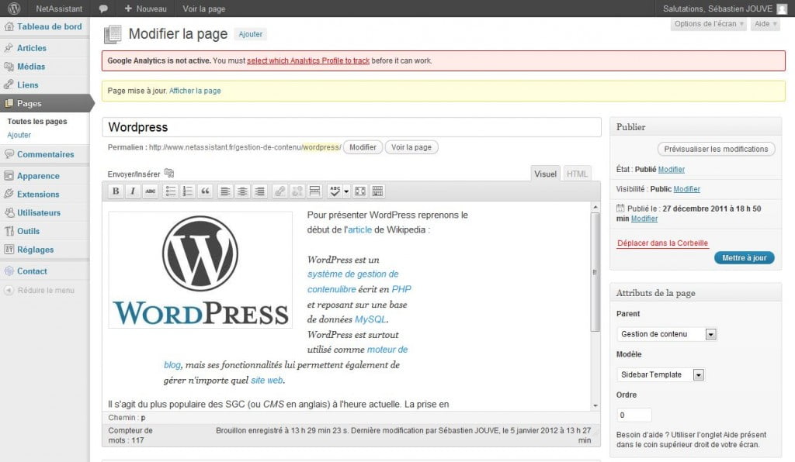
Task: Click the user avatar in admin bar
Action: [x=782, y=9]
